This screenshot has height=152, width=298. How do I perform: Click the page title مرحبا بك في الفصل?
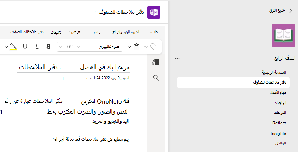tap(105, 67)
